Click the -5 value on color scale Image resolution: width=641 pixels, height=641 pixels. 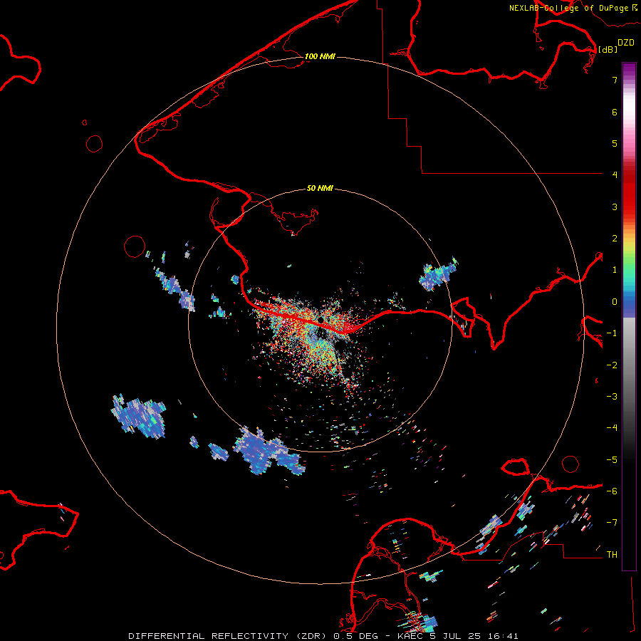point(612,460)
